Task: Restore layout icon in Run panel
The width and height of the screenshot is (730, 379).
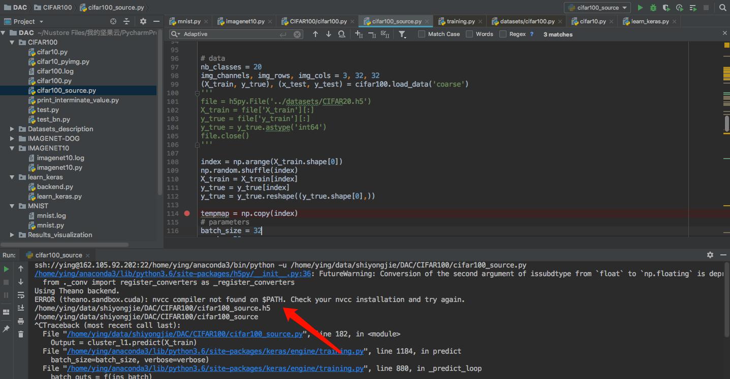Action: pos(7,312)
